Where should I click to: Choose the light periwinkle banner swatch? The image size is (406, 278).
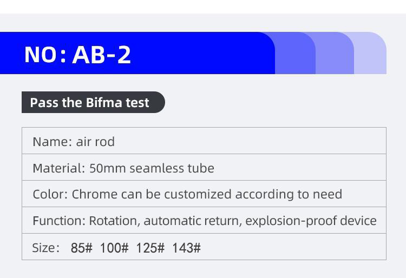[335, 54]
